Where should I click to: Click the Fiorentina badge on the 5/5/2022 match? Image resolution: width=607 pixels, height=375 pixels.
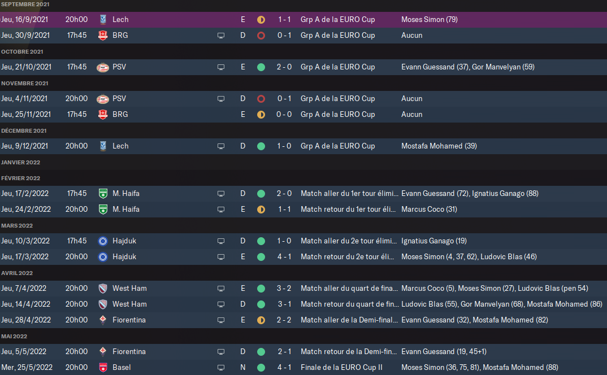(102, 351)
